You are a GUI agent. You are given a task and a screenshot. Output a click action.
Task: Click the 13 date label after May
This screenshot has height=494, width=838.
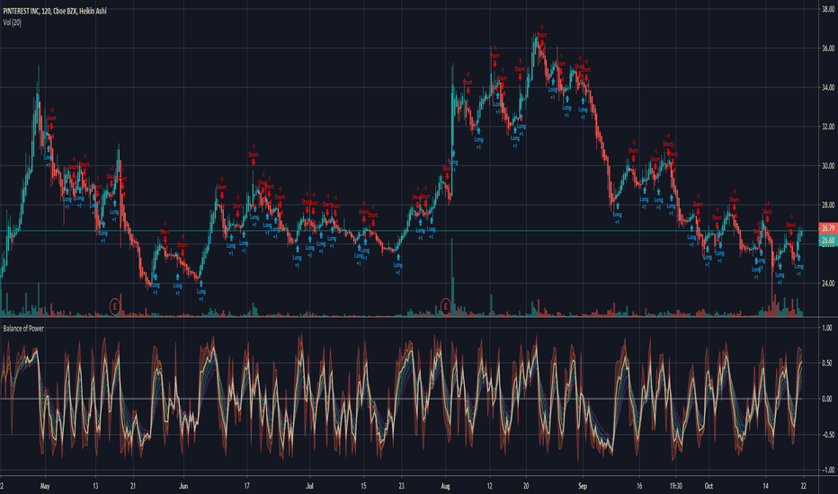click(95, 486)
